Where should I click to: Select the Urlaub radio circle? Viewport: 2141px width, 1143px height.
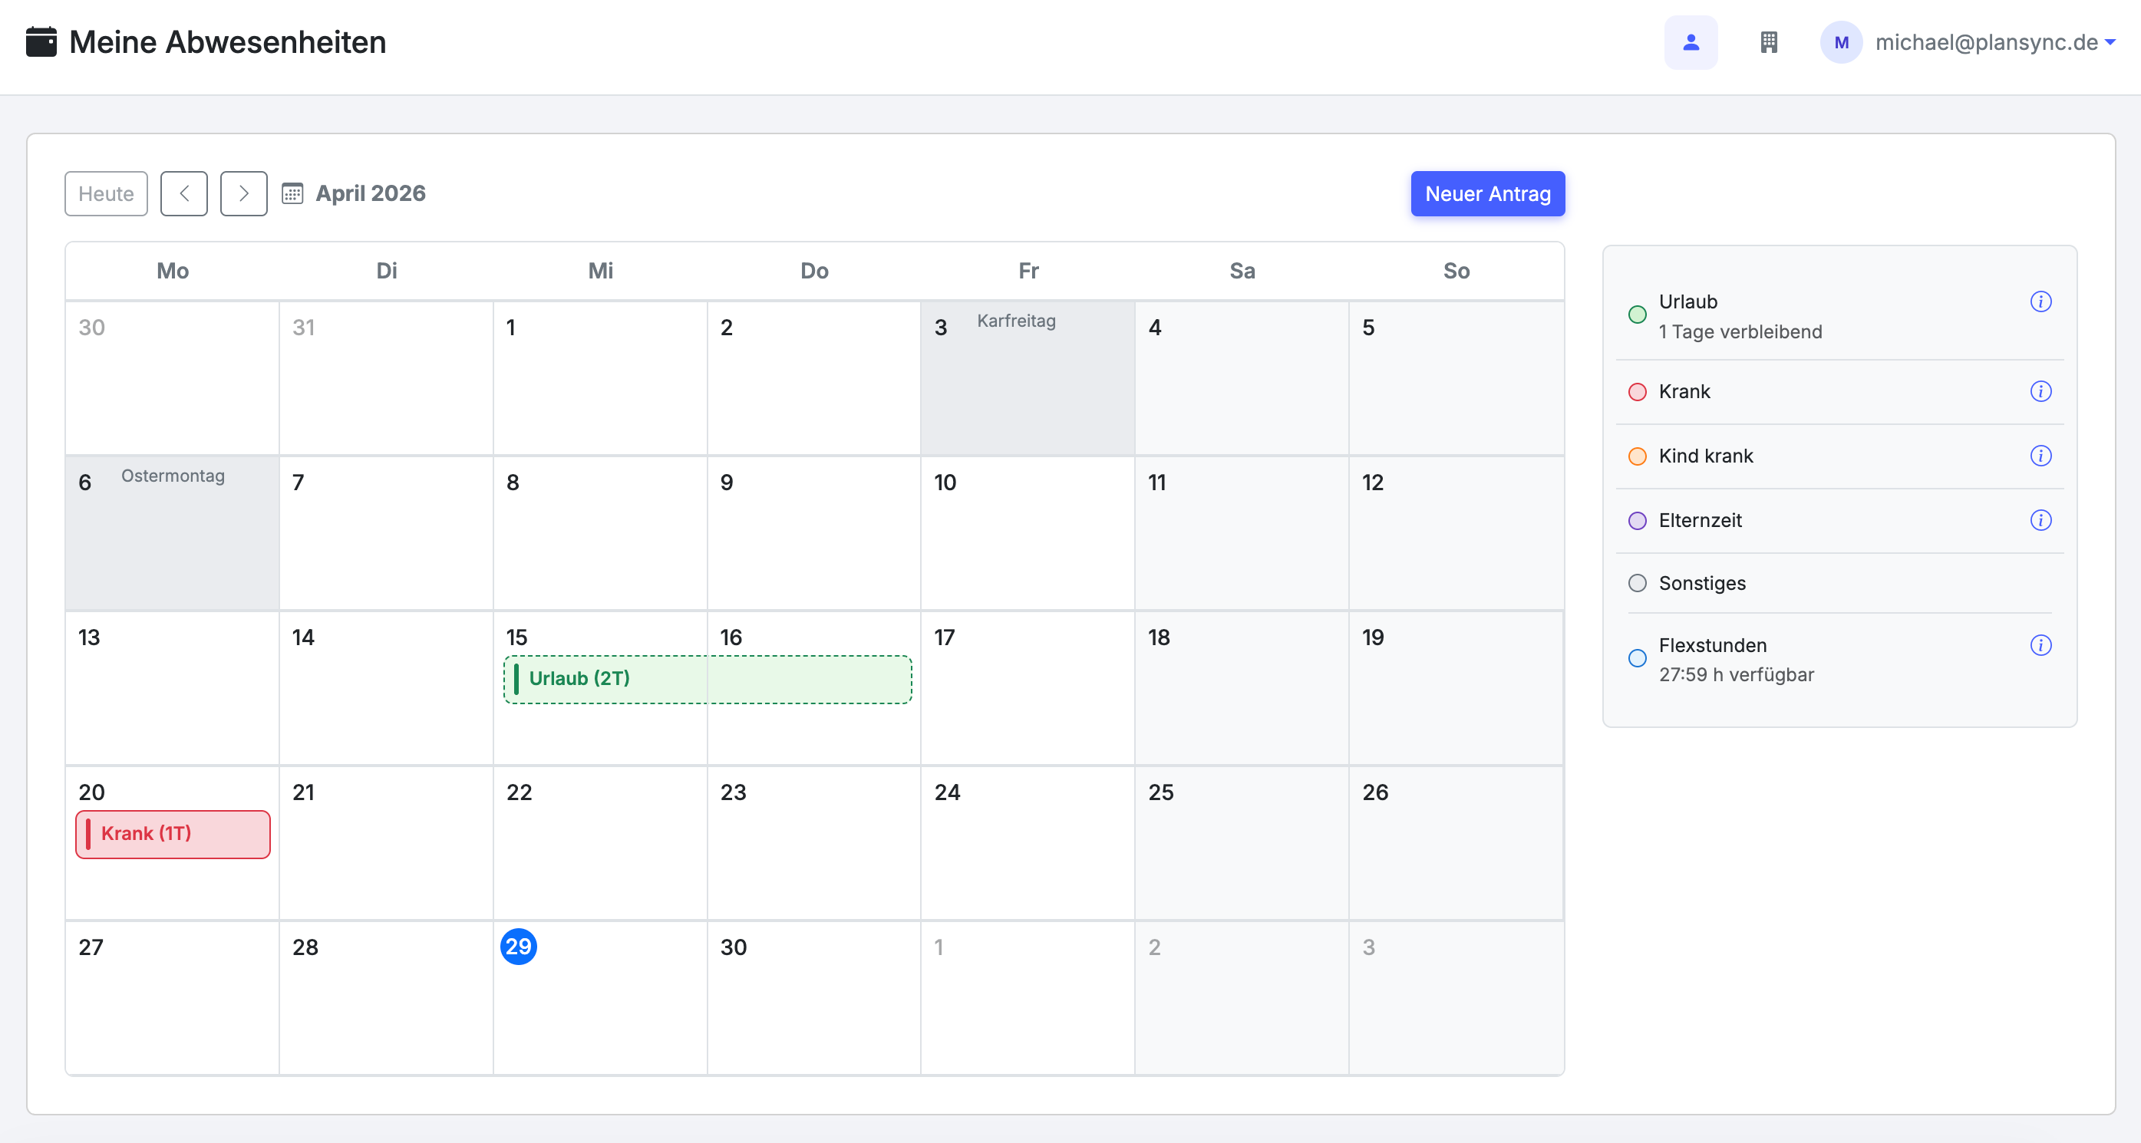coord(1637,315)
